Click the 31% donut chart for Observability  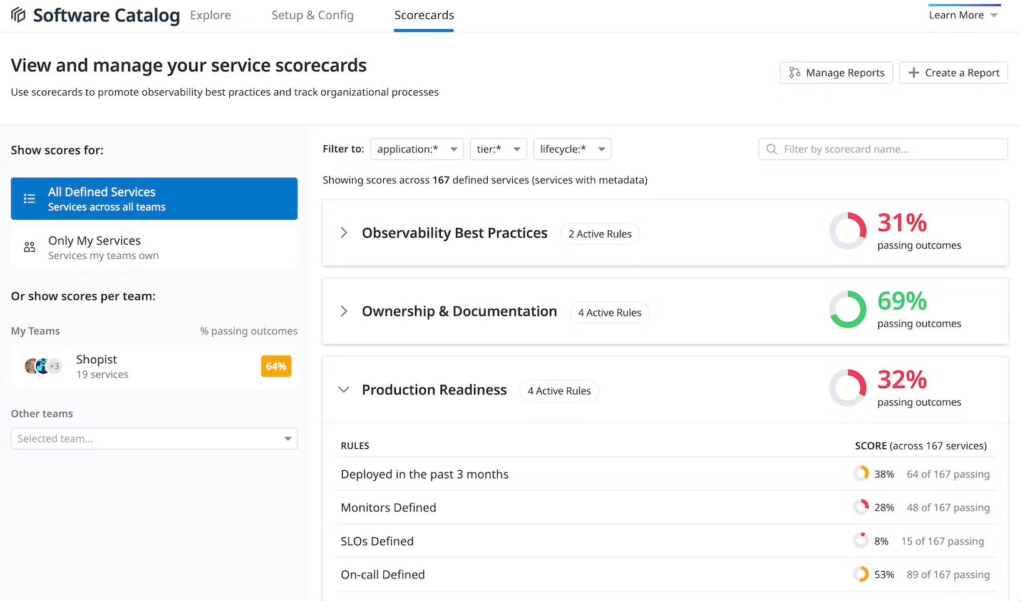[x=848, y=231]
